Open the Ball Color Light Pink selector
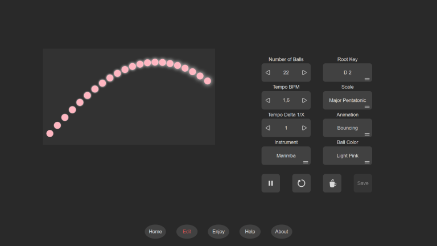Viewport: 437px width, 246px height. pos(347,155)
